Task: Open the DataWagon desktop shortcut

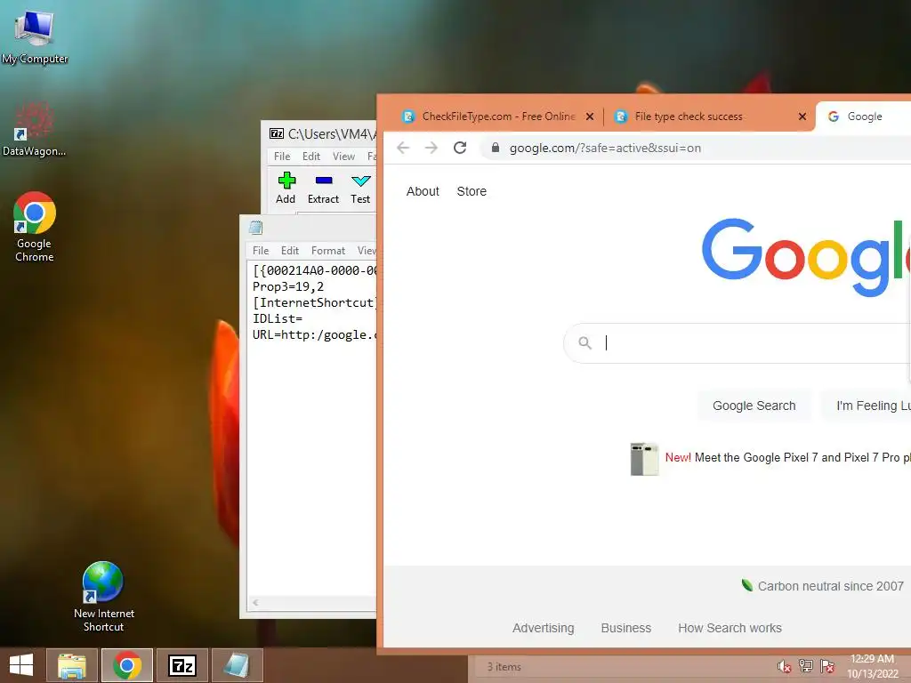Action: point(34,129)
